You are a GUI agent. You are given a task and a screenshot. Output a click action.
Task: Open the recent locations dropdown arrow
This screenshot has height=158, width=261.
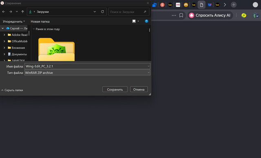(x=17, y=12)
